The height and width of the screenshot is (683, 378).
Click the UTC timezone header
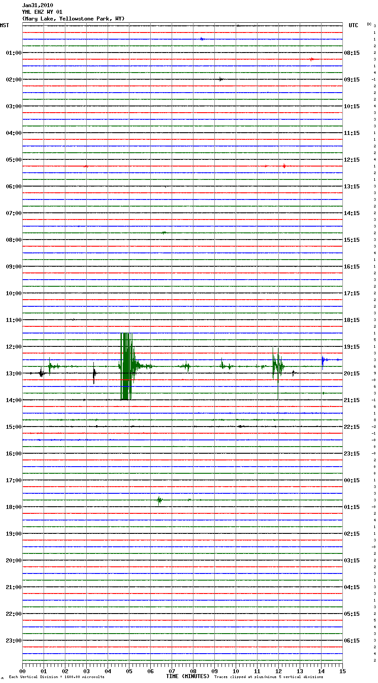coord(354,25)
